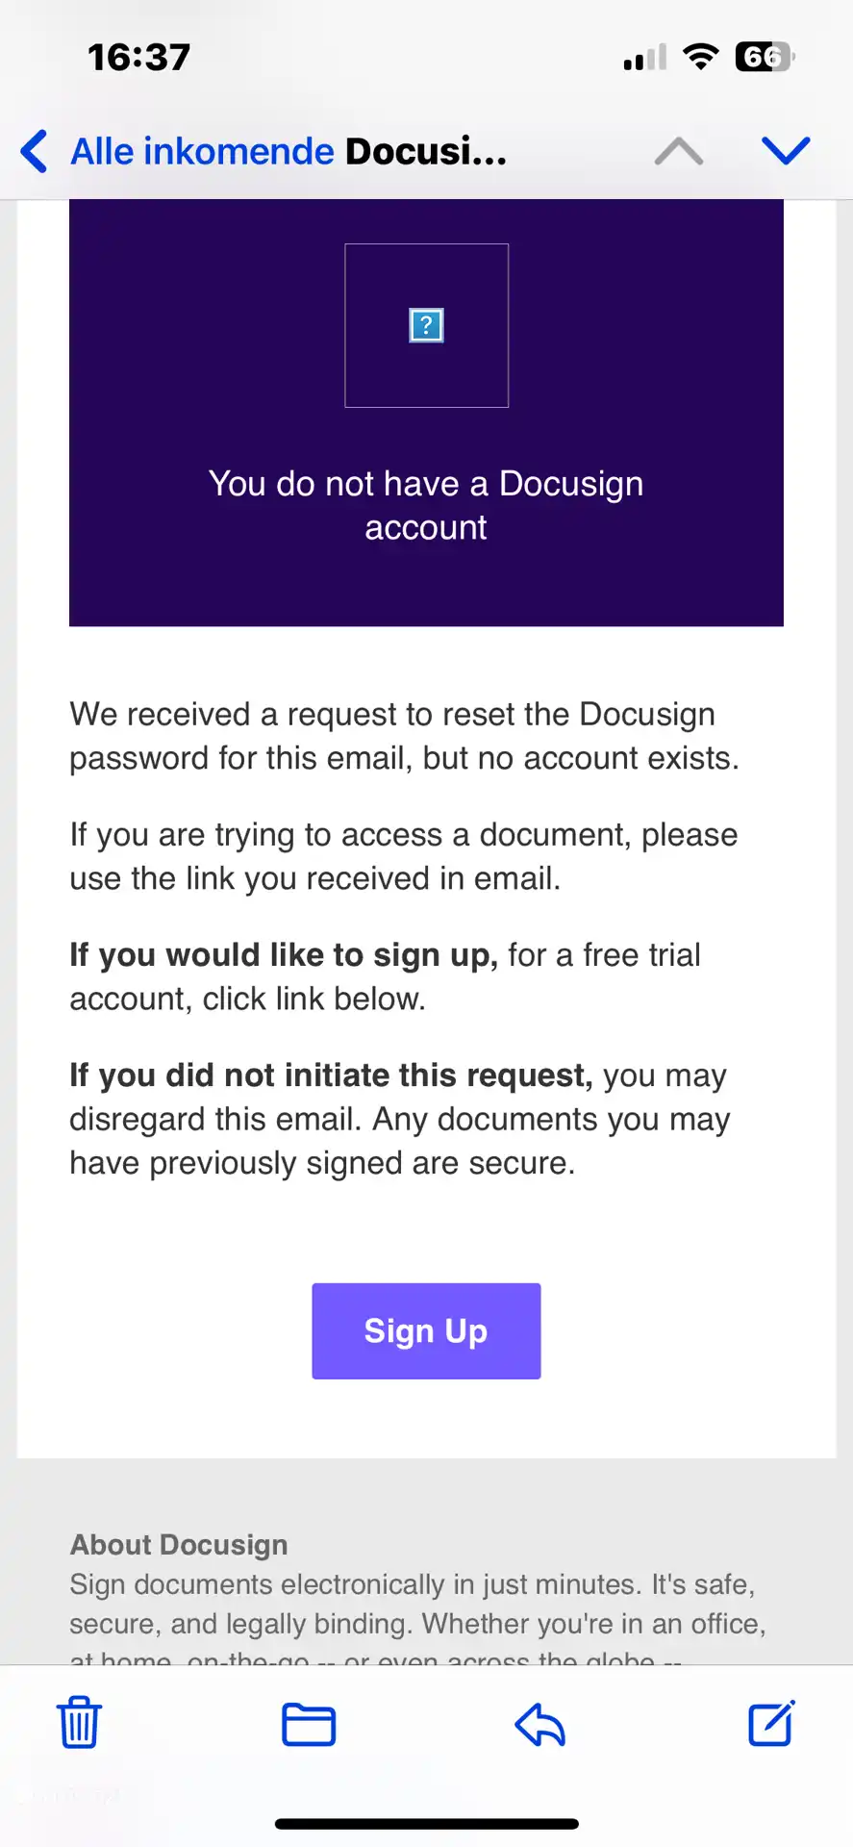Tap the battery indicator showing 66
Screen dimensions: 853x1847
point(765,57)
